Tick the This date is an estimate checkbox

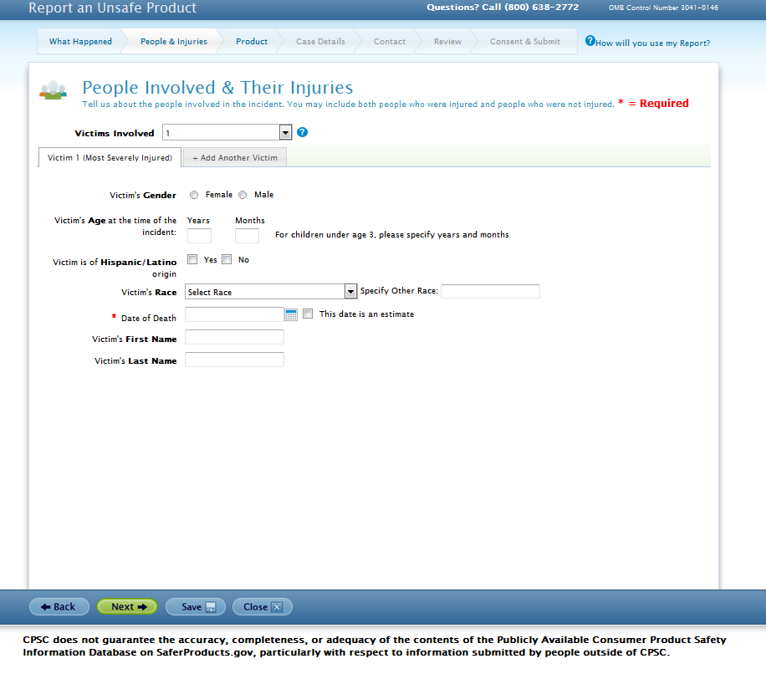[x=308, y=314]
